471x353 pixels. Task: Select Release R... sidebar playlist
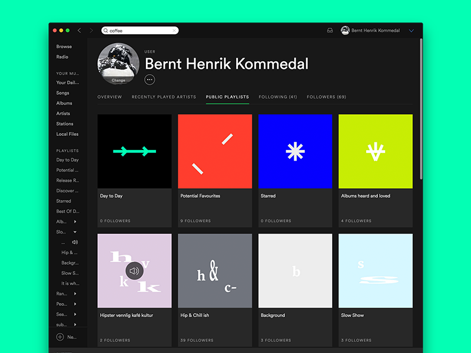[x=68, y=181]
